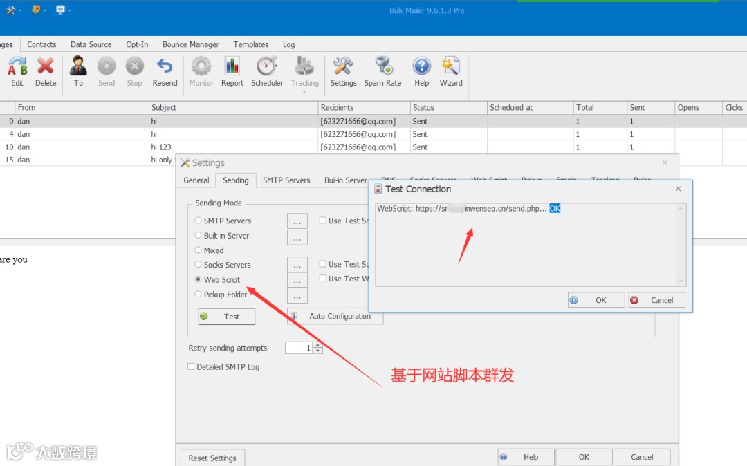Close the Test Connection dialog

coord(678,189)
